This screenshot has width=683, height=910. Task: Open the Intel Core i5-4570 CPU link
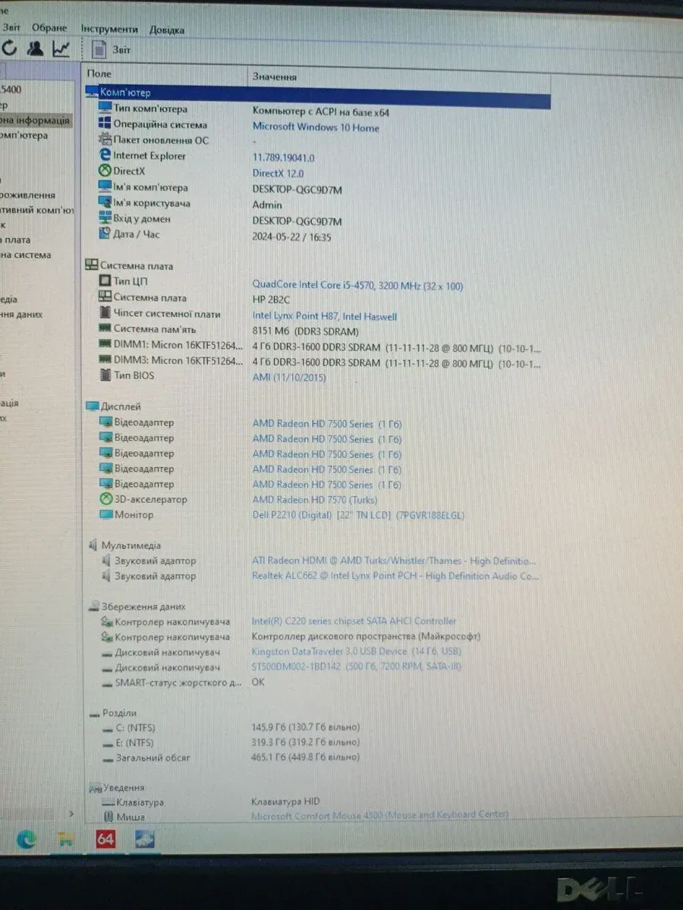pyautogui.click(x=357, y=286)
